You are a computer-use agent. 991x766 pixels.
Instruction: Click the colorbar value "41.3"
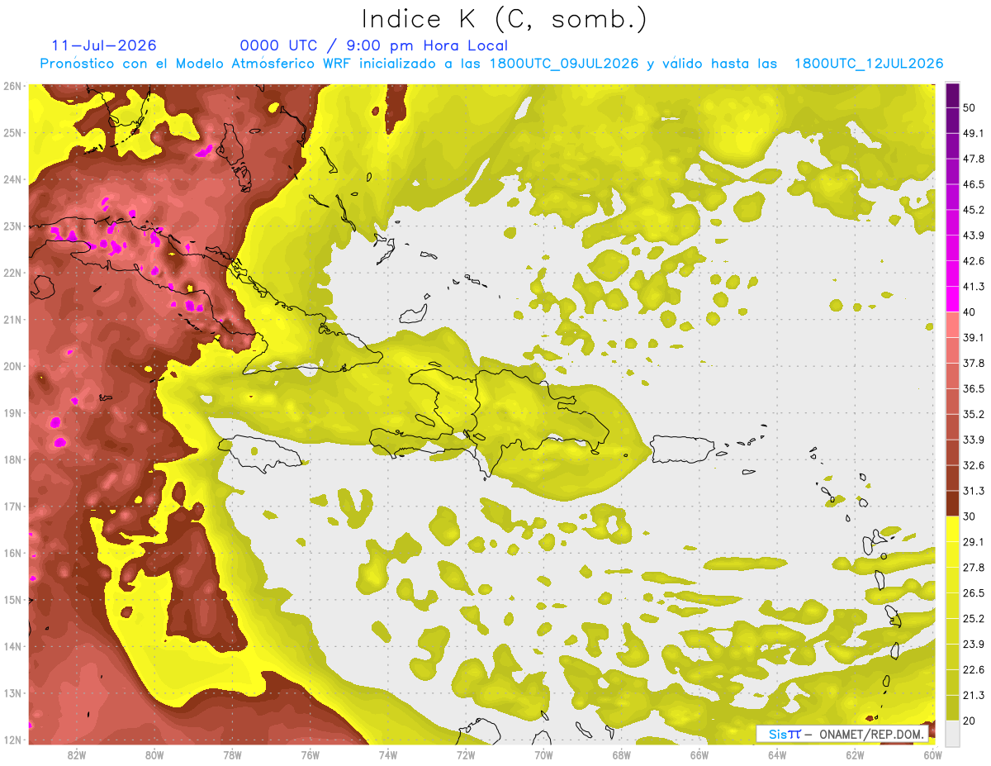974,287
